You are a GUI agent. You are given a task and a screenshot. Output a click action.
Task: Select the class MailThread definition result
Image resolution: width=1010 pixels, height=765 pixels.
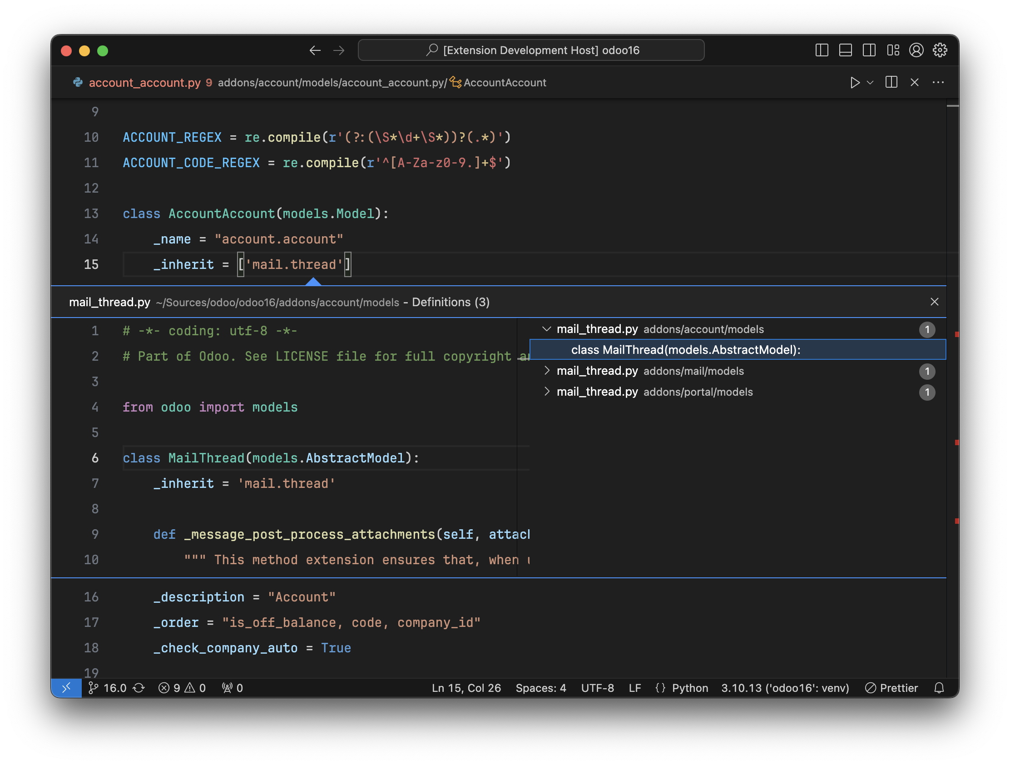click(x=685, y=350)
